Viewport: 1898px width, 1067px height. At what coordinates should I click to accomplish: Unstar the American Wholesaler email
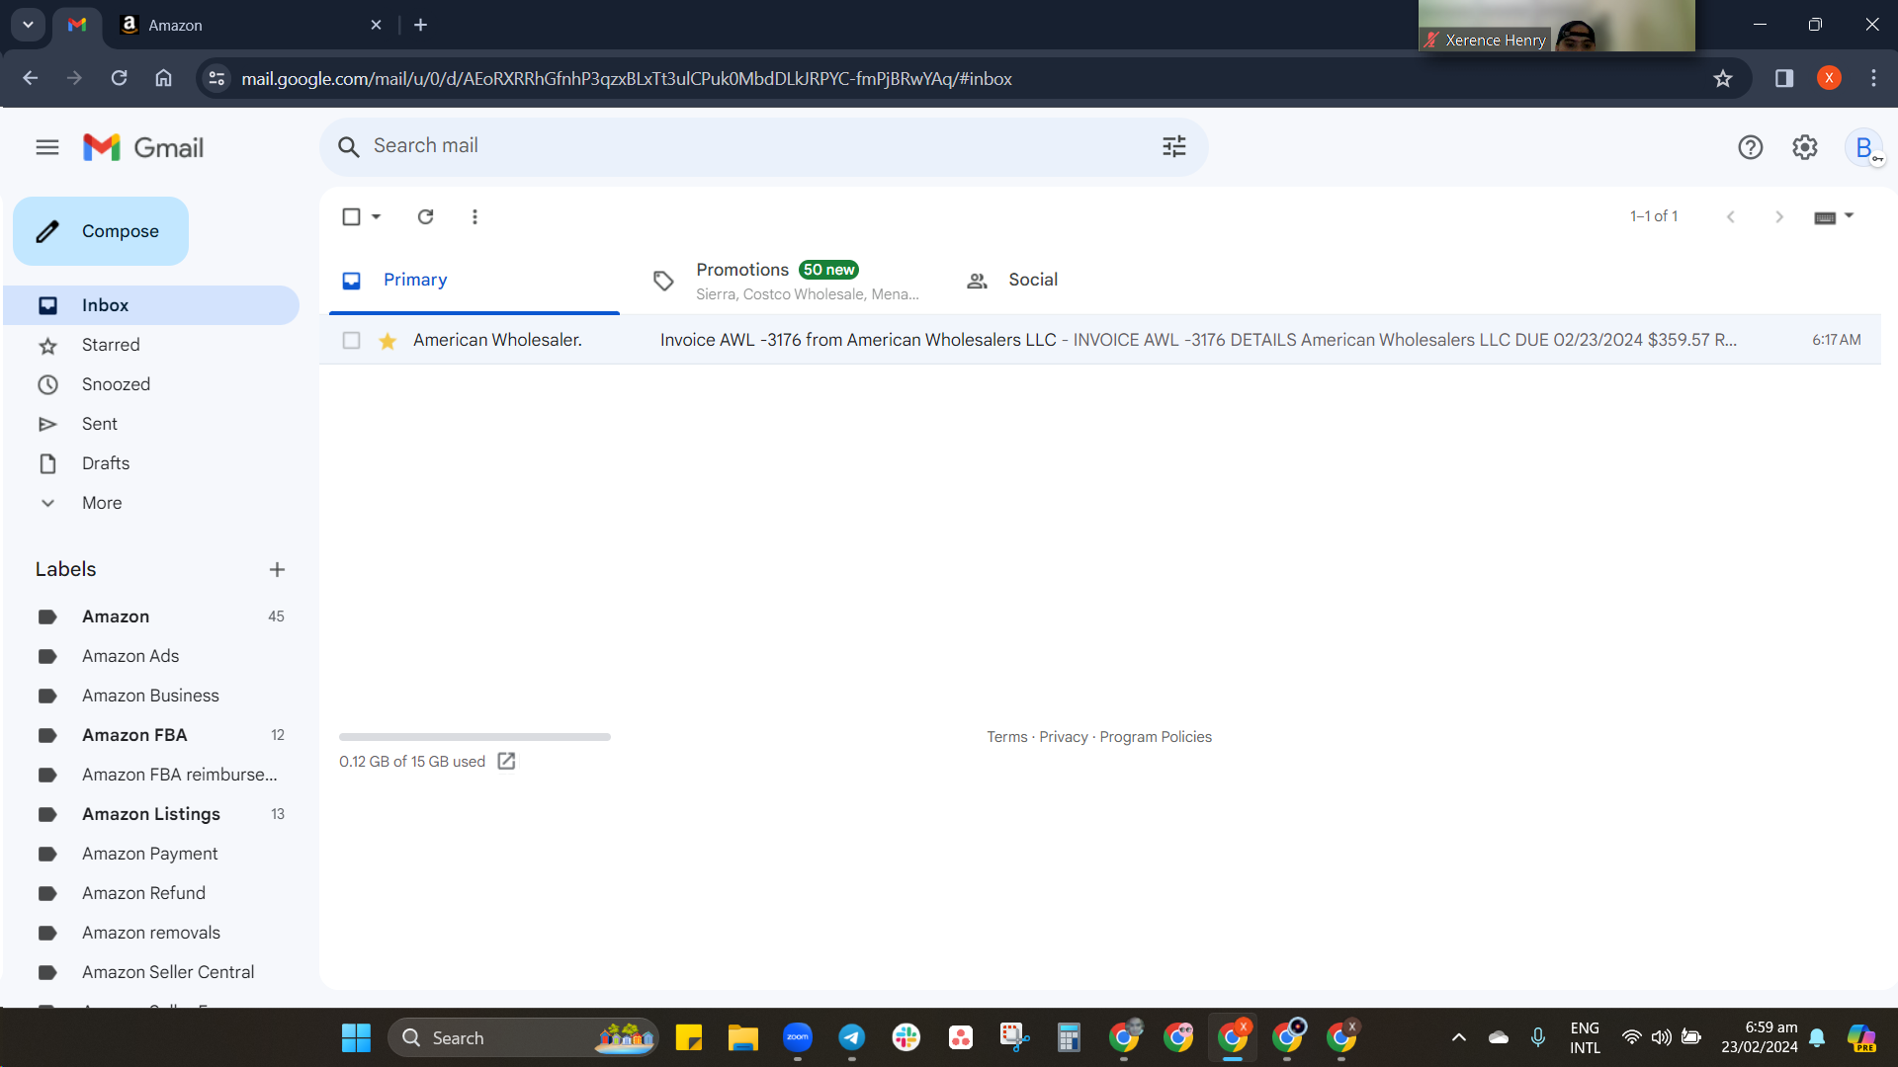pyautogui.click(x=388, y=340)
